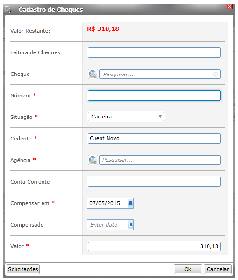
Task: Confirm with the Ok button
Action: pyautogui.click(x=188, y=269)
